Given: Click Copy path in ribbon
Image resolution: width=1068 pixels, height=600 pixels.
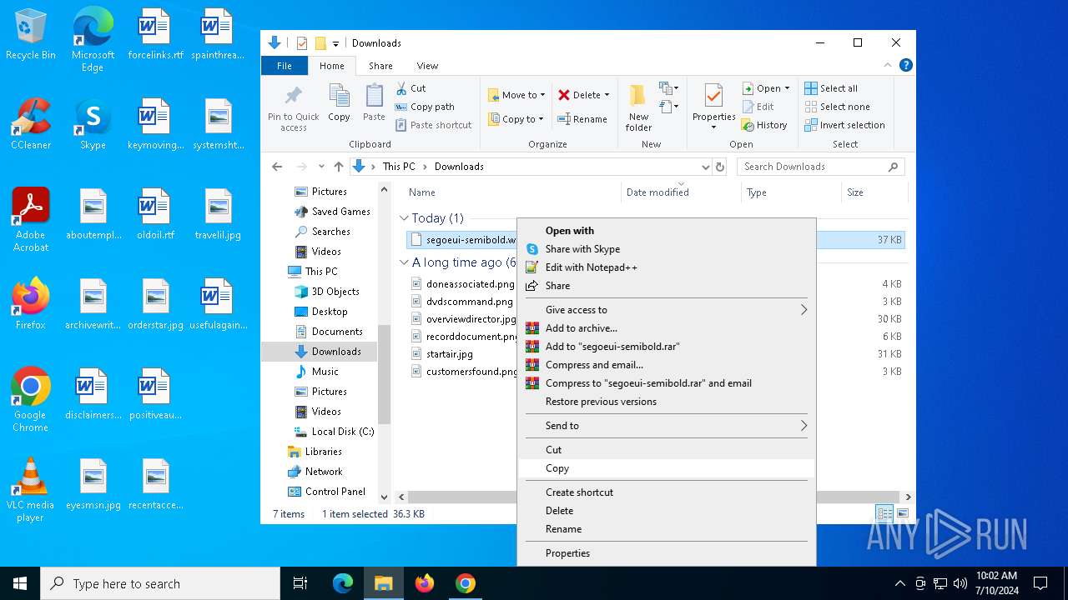Looking at the screenshot, I should 425,107.
